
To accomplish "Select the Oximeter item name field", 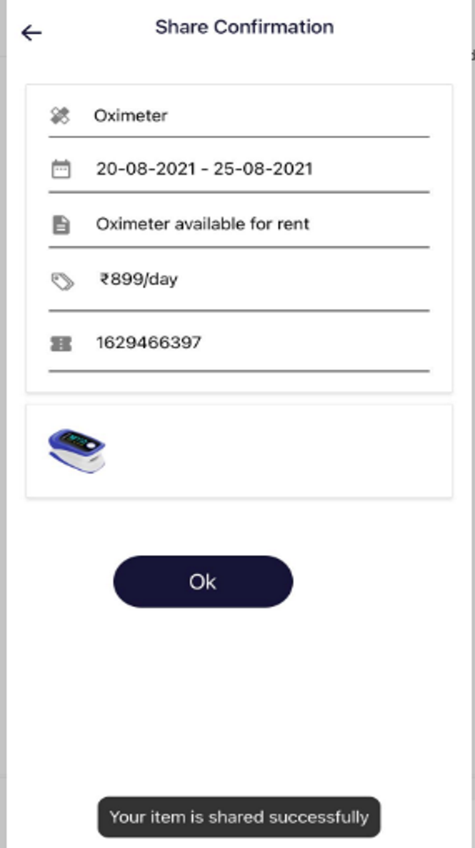I will pos(131,115).
